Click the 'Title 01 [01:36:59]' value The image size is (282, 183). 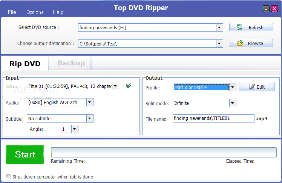[70, 86]
